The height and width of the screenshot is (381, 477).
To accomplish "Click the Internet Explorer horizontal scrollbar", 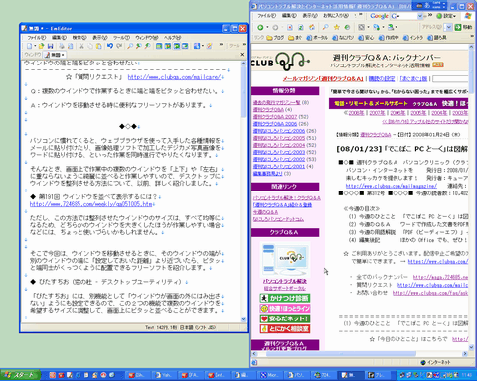I will tap(361, 353).
